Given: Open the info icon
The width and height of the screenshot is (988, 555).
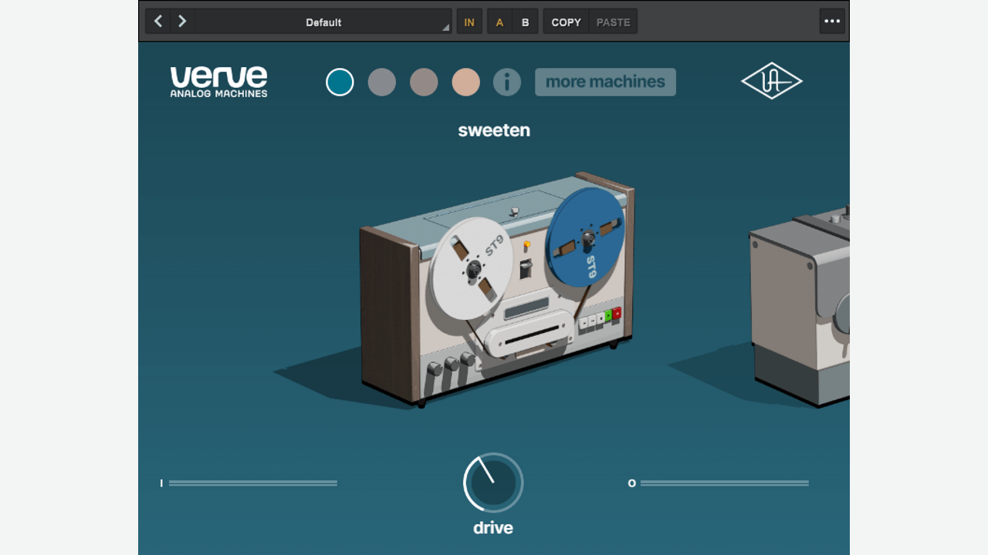Looking at the screenshot, I should click(x=507, y=82).
